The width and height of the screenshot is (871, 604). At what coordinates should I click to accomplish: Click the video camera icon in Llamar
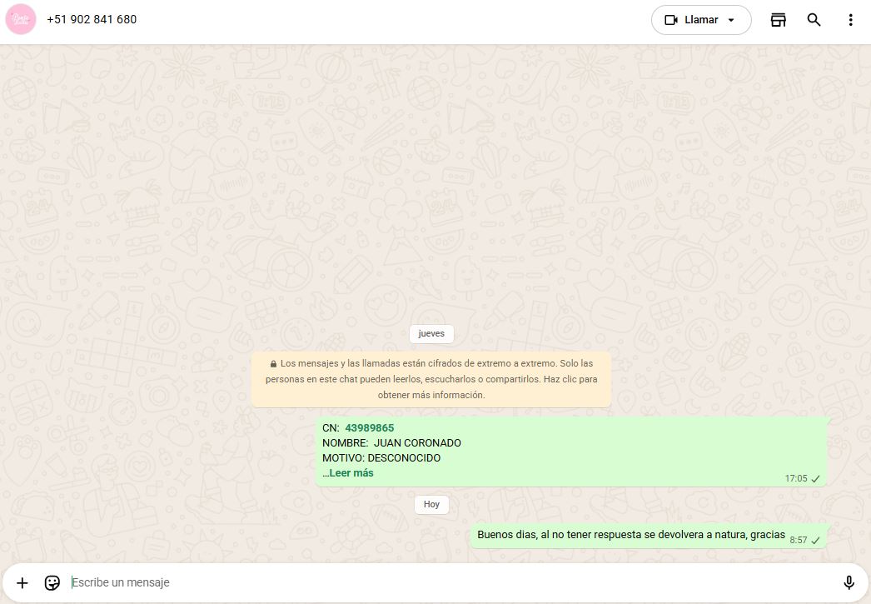[x=671, y=20]
